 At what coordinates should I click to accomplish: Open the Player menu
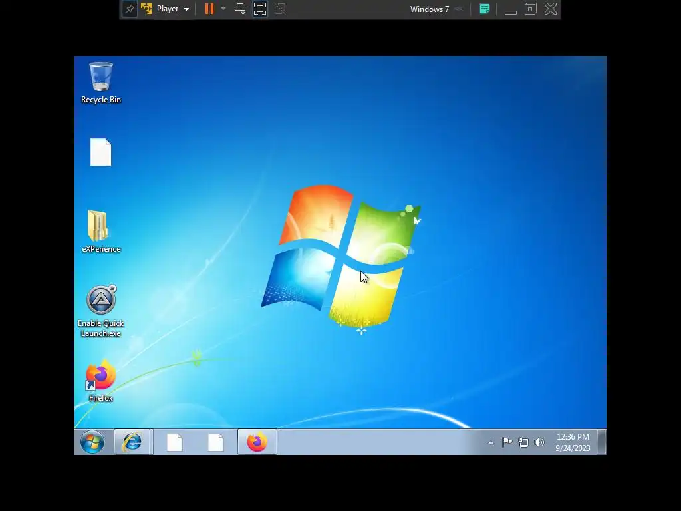(x=173, y=9)
